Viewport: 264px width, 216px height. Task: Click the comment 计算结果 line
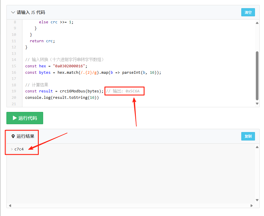pos(37,85)
